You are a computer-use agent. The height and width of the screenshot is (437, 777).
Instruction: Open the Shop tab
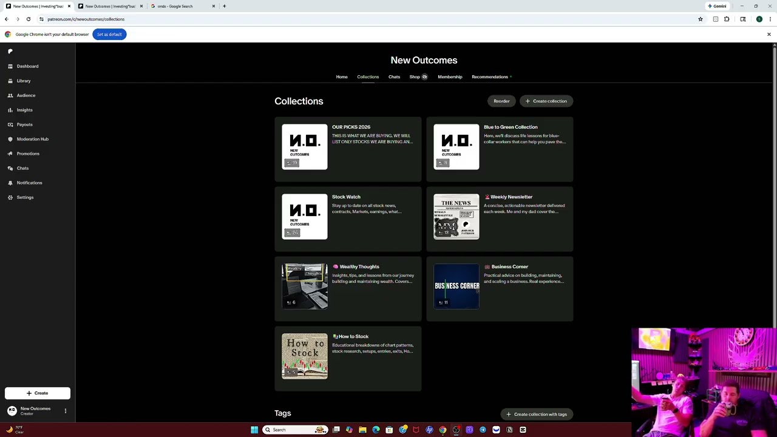pos(415,77)
